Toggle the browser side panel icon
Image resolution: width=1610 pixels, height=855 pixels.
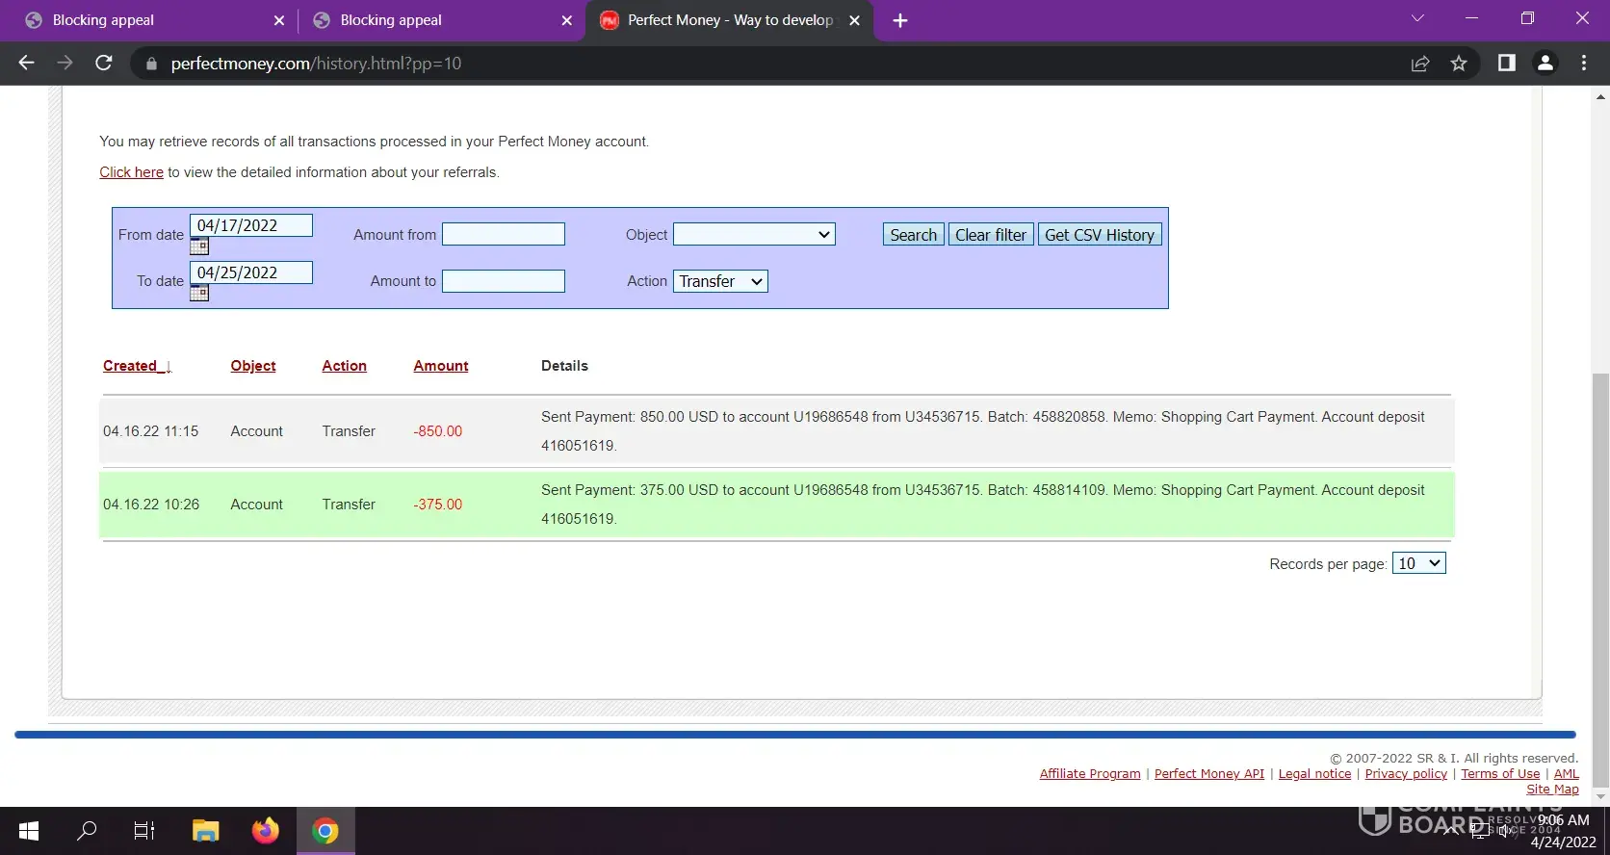(x=1506, y=64)
